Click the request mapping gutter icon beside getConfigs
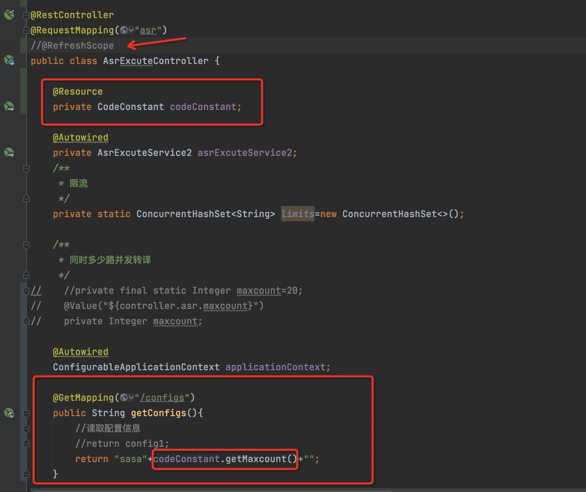This screenshot has width=586, height=492. (x=9, y=413)
